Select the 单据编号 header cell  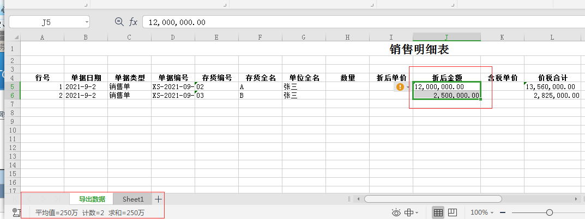[x=173, y=78]
